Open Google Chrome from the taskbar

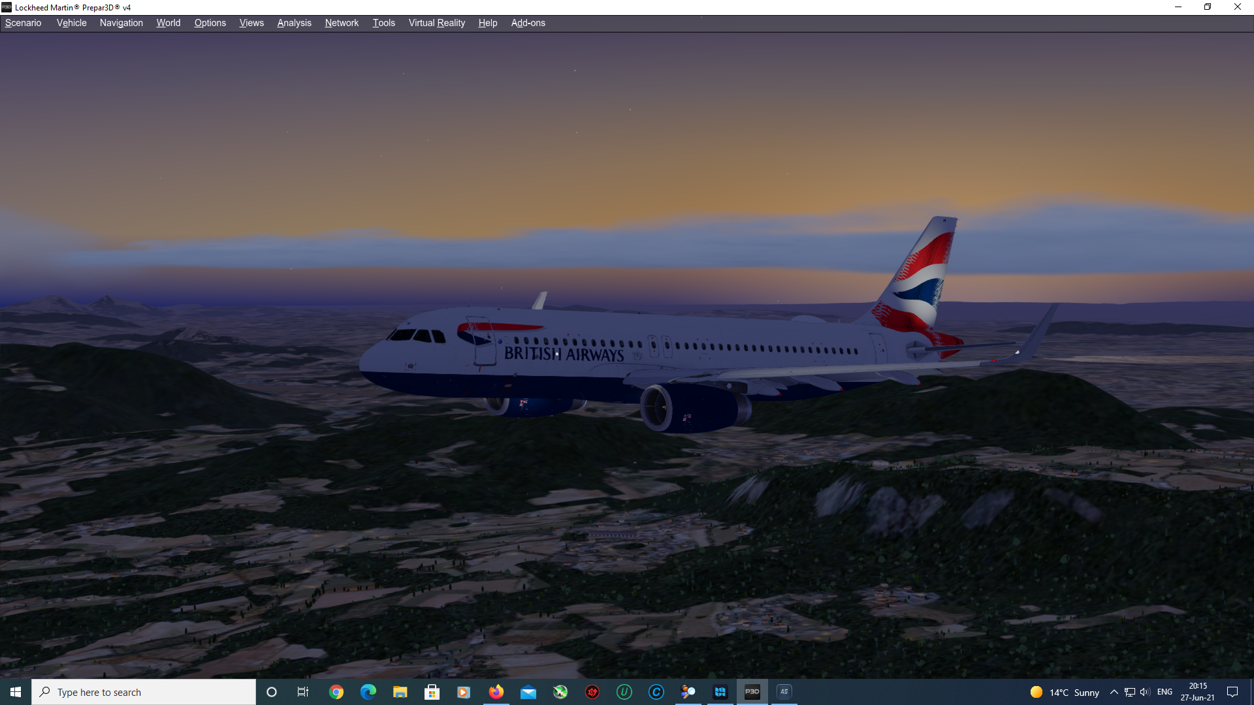click(x=336, y=692)
